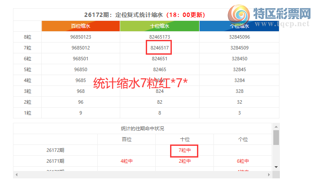
Task: Click the red 6粒中 result
Action: click(x=243, y=161)
